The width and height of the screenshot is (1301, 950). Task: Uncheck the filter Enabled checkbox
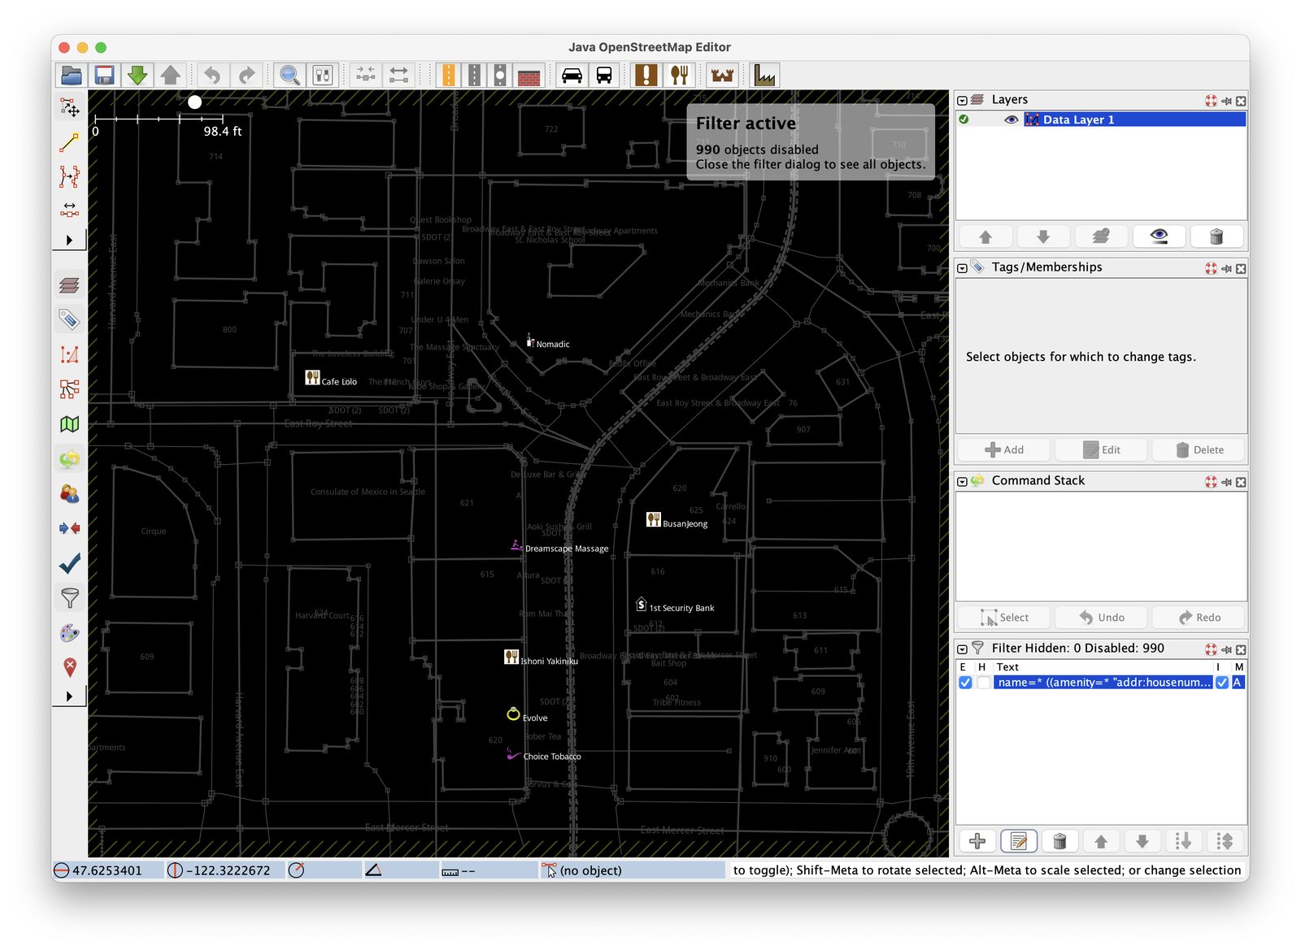tap(965, 683)
